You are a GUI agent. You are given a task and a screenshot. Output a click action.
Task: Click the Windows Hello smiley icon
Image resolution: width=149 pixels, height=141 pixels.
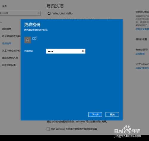[x=49, y=13]
